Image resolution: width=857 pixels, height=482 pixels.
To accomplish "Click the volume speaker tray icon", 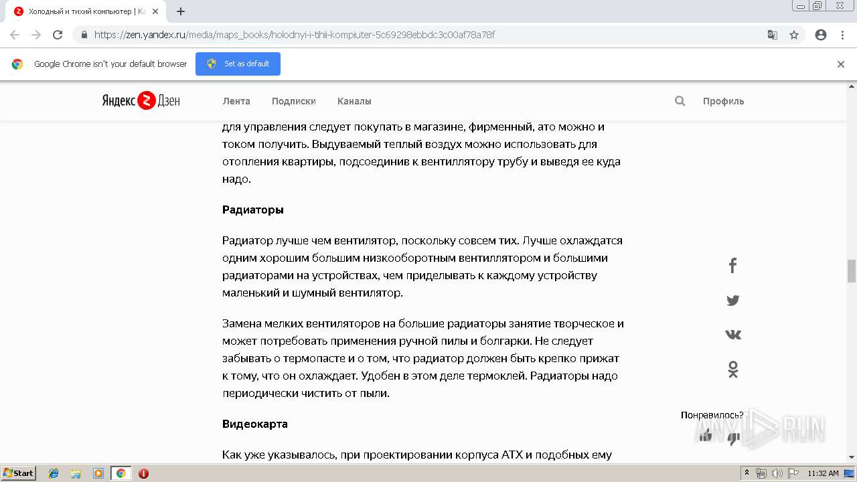I will (x=777, y=473).
